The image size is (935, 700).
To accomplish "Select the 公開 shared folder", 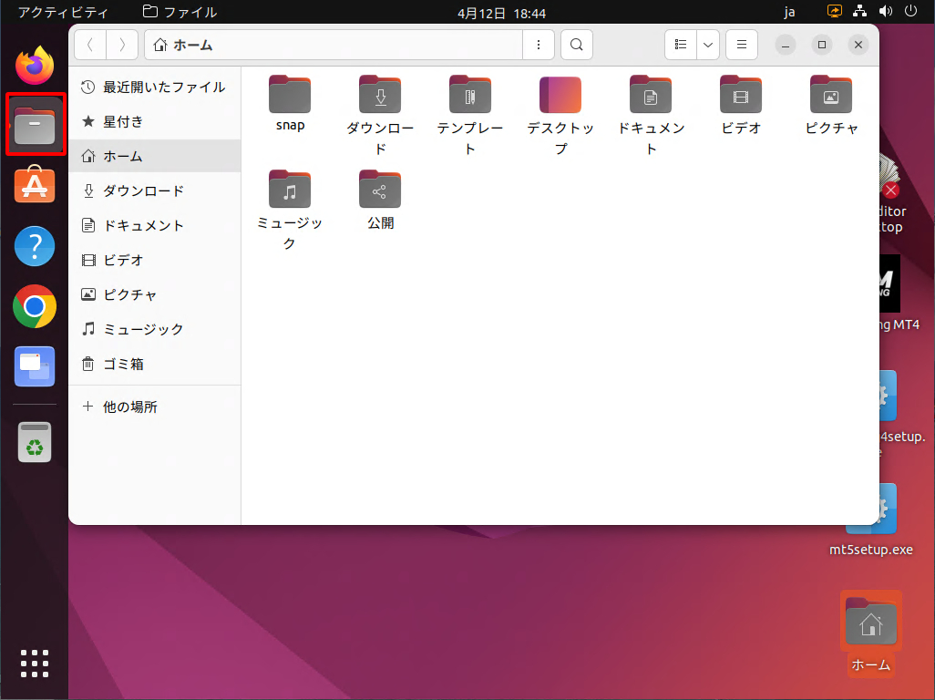I will [380, 190].
